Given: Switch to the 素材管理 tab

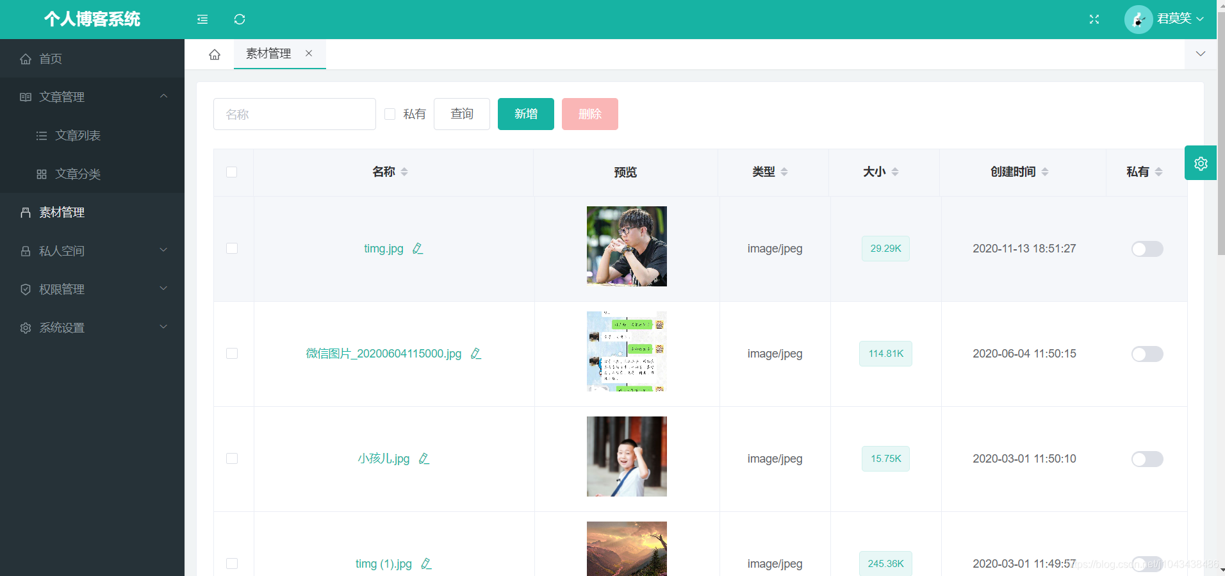Looking at the screenshot, I should click(268, 54).
